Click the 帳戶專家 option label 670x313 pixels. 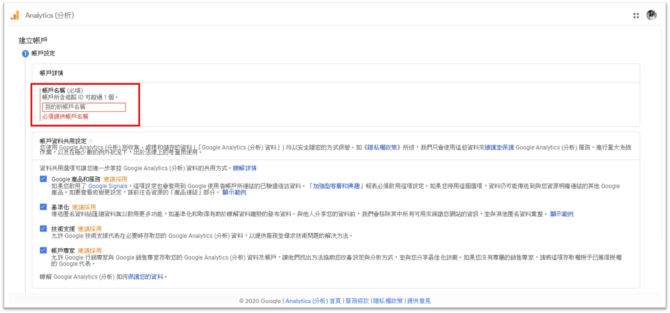point(63,251)
